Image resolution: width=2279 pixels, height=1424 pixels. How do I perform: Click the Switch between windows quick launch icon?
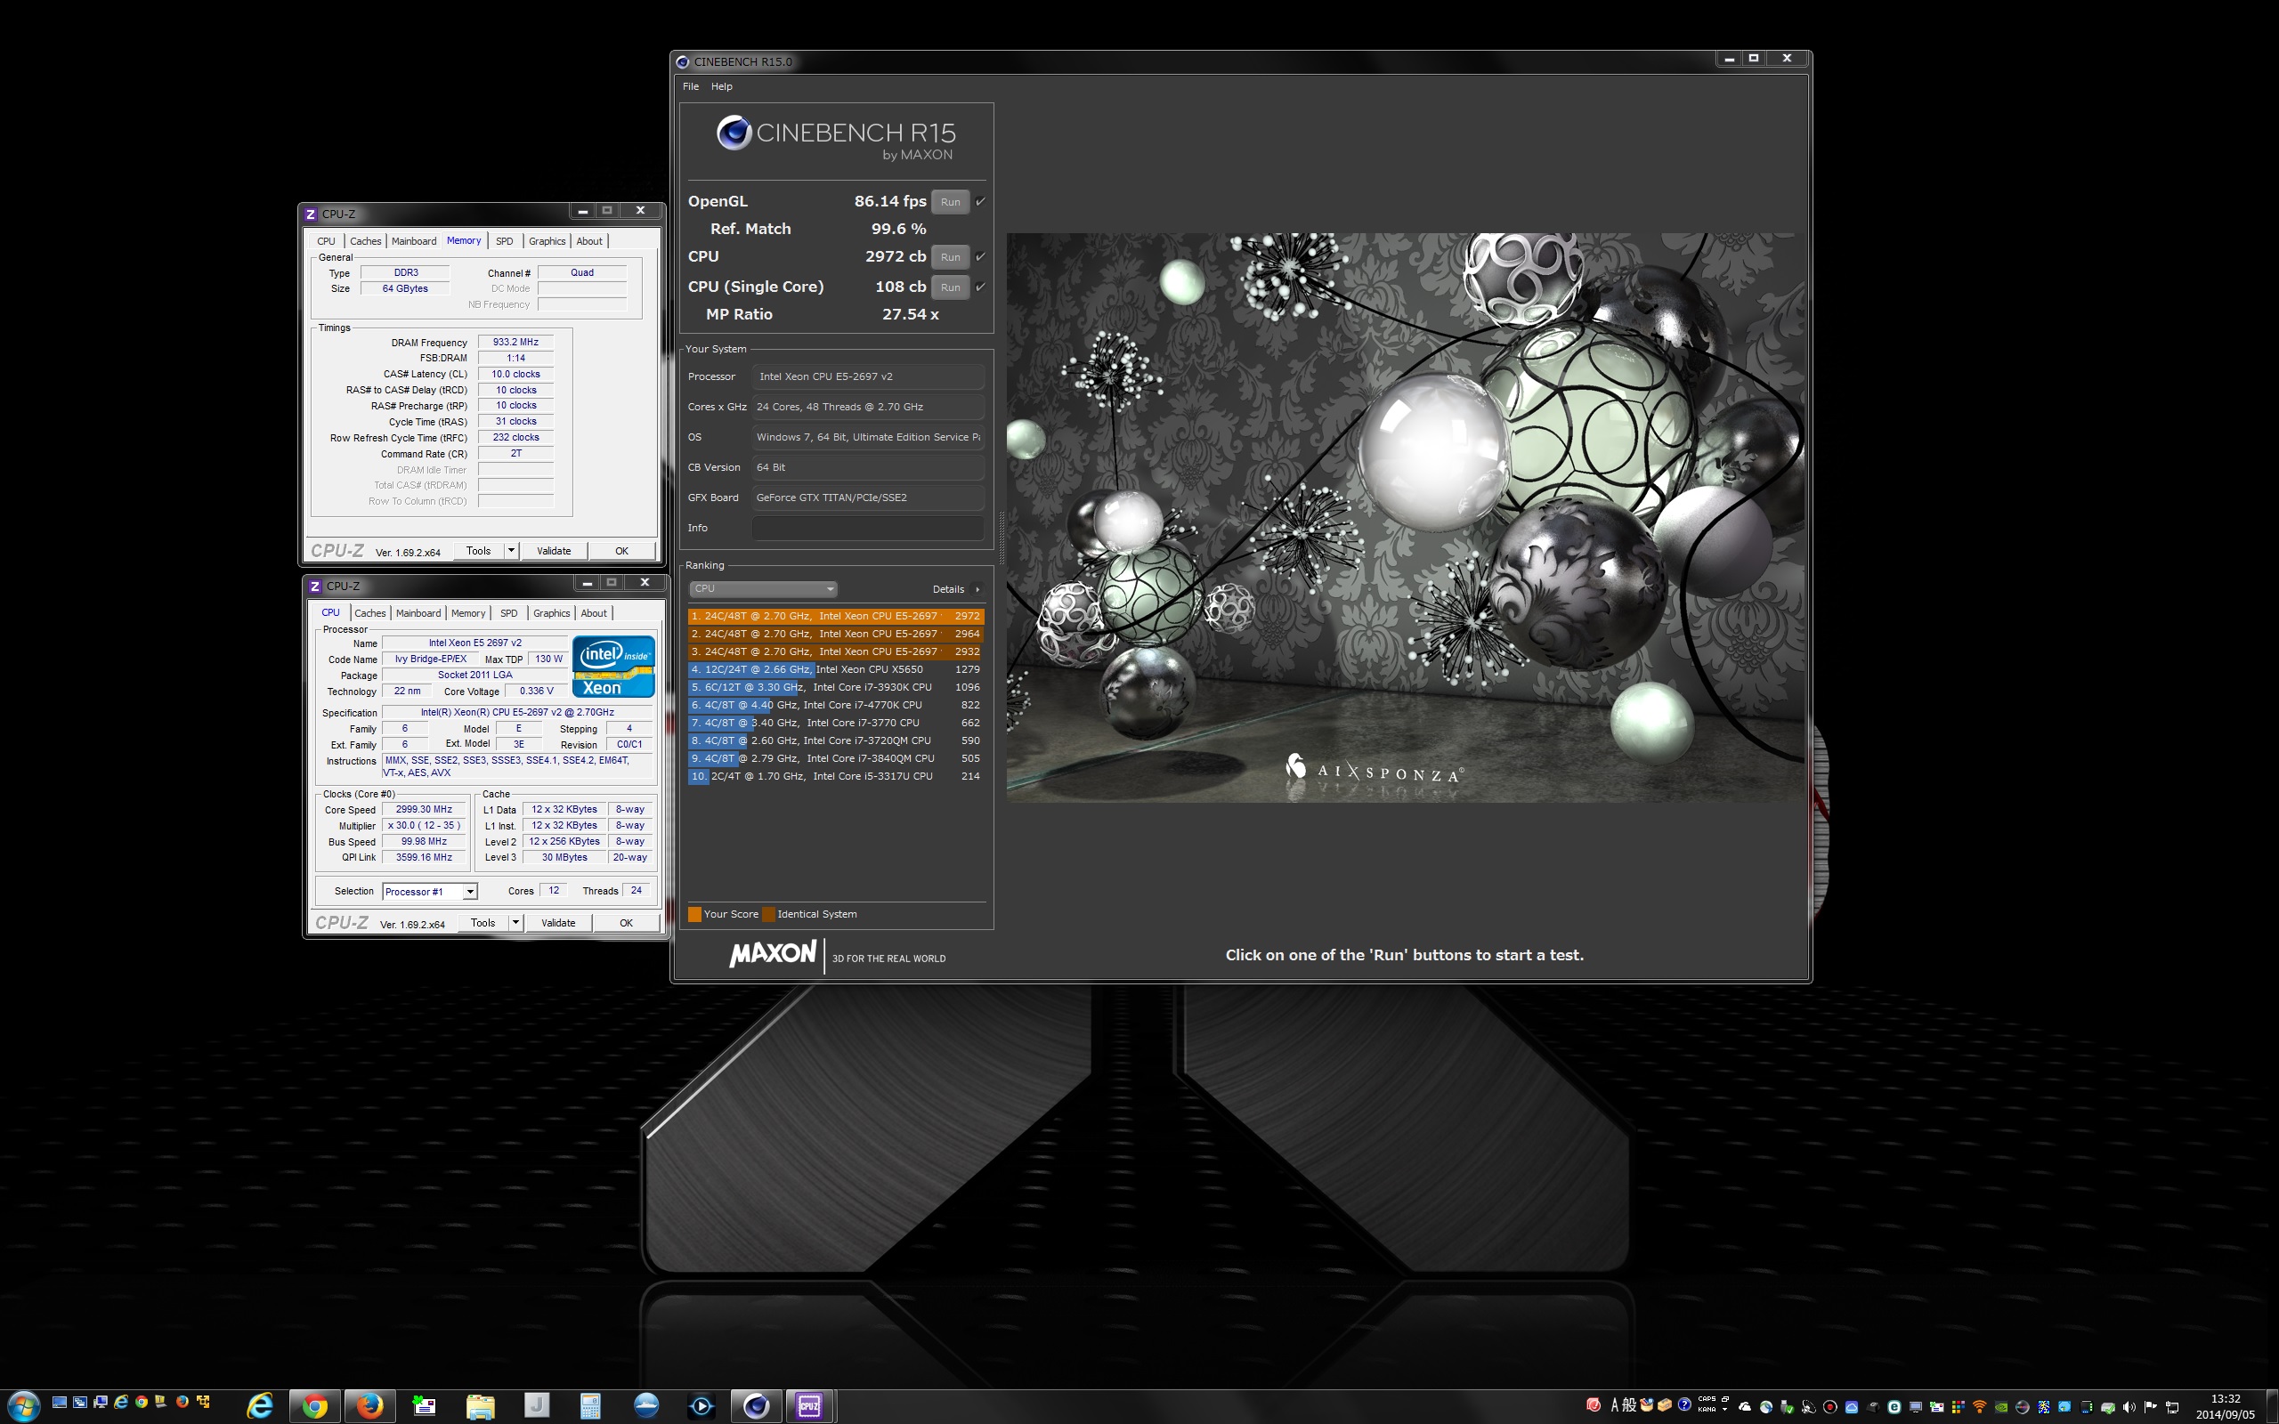point(80,1403)
